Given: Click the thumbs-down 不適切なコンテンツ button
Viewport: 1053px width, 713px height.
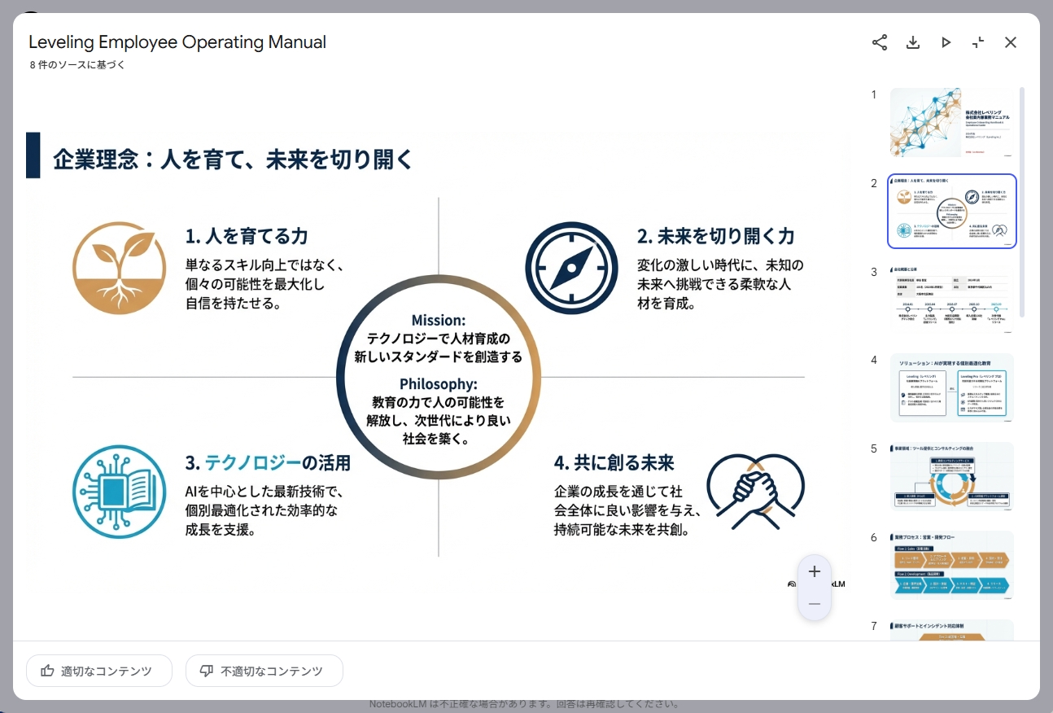Looking at the screenshot, I should point(264,671).
